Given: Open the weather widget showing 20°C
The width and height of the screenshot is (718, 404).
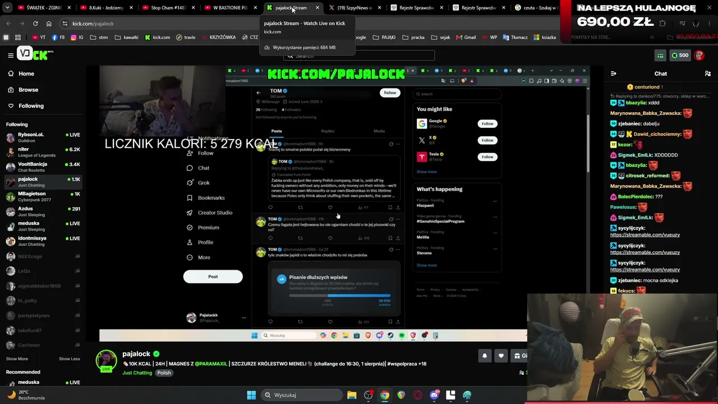Looking at the screenshot, I should tap(25, 395).
